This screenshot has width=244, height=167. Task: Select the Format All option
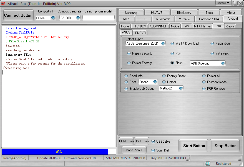(x=204, y=76)
